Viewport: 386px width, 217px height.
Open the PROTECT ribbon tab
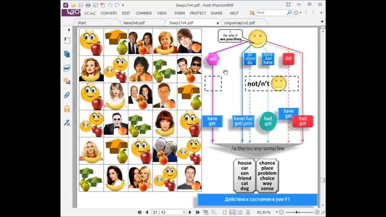(x=198, y=13)
